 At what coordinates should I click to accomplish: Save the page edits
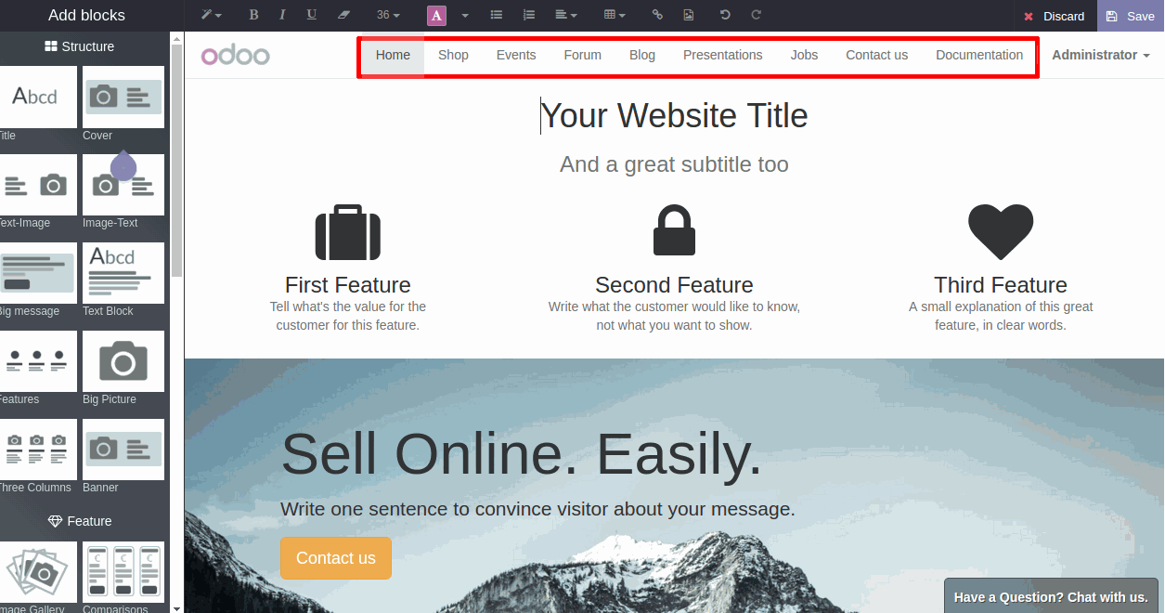coord(1131,16)
